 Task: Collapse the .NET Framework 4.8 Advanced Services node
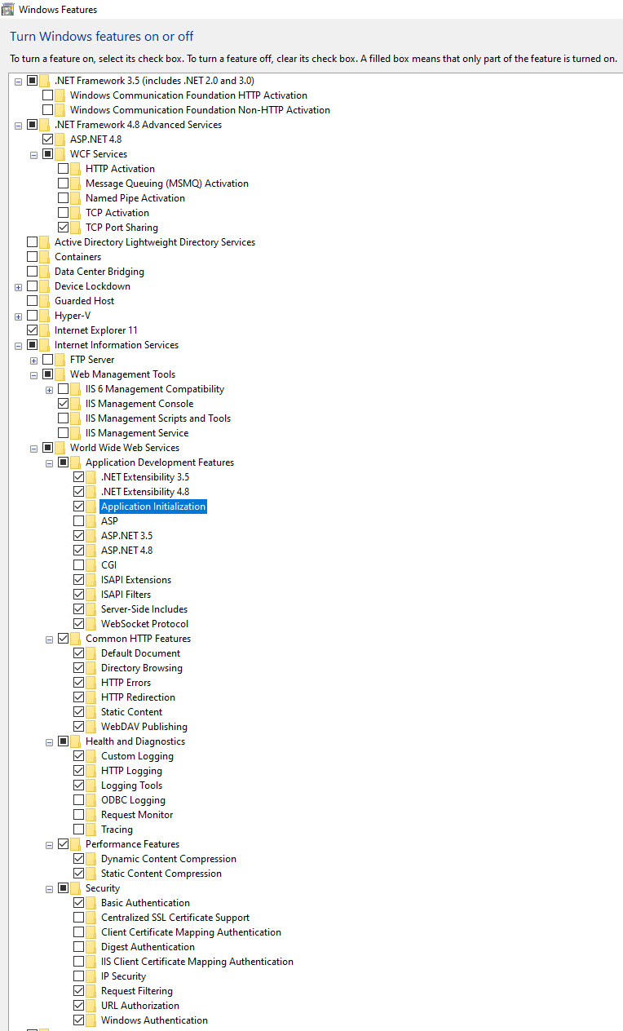pyautogui.click(x=18, y=125)
